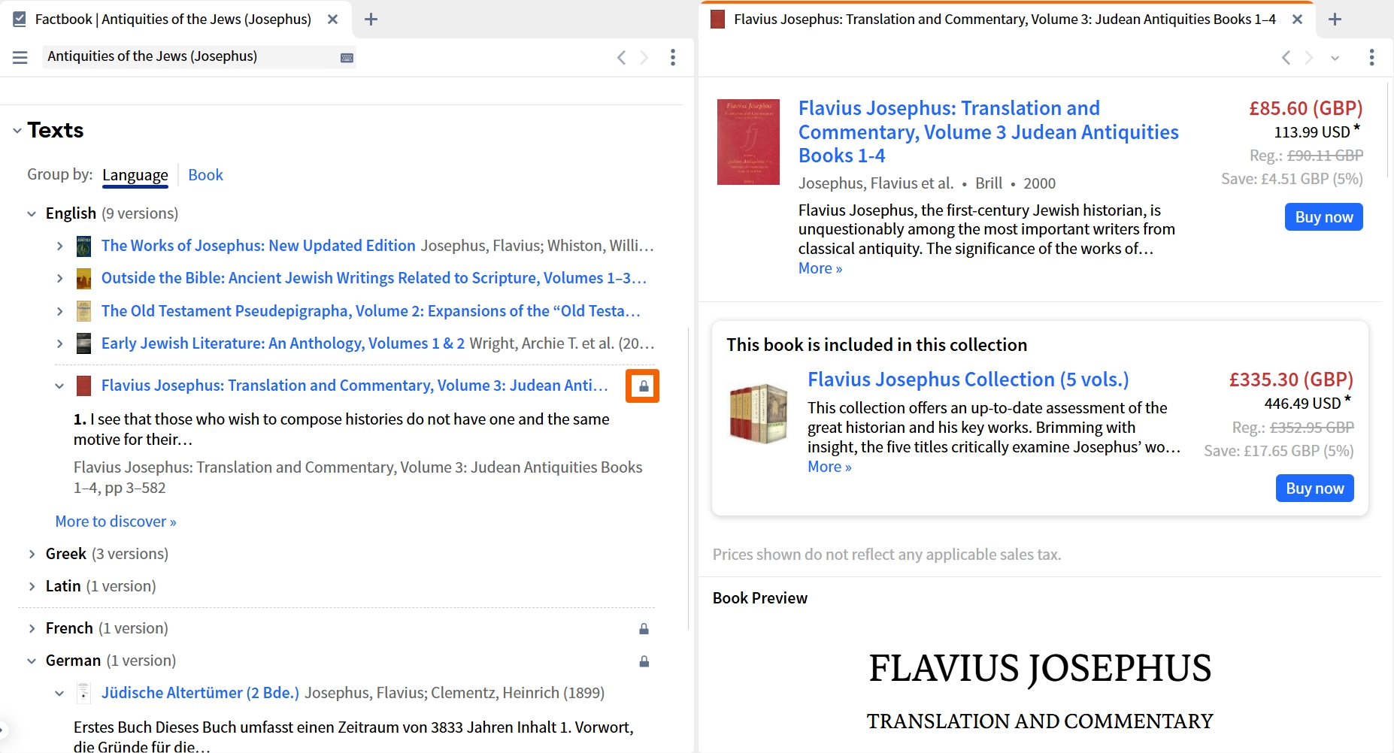This screenshot has height=753, width=1394.
Task: Click the Factbook tab checkmark icon
Action: tap(20, 20)
